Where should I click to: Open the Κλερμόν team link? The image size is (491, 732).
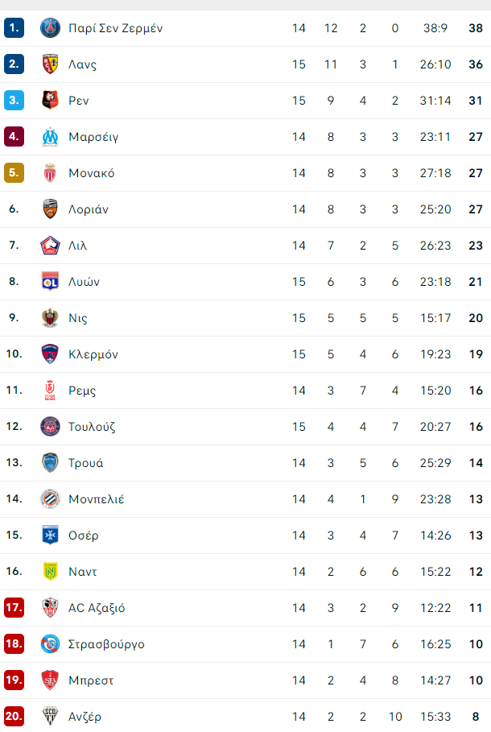[93, 354]
